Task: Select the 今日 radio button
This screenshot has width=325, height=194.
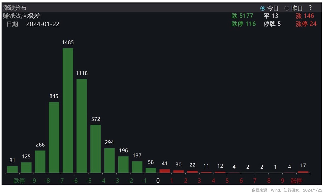Action: click(x=263, y=8)
